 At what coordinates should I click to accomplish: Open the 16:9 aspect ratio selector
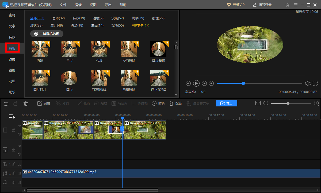[202, 92]
